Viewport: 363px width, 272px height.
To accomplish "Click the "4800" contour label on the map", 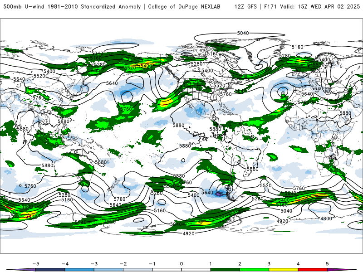I will (x=326, y=219).
